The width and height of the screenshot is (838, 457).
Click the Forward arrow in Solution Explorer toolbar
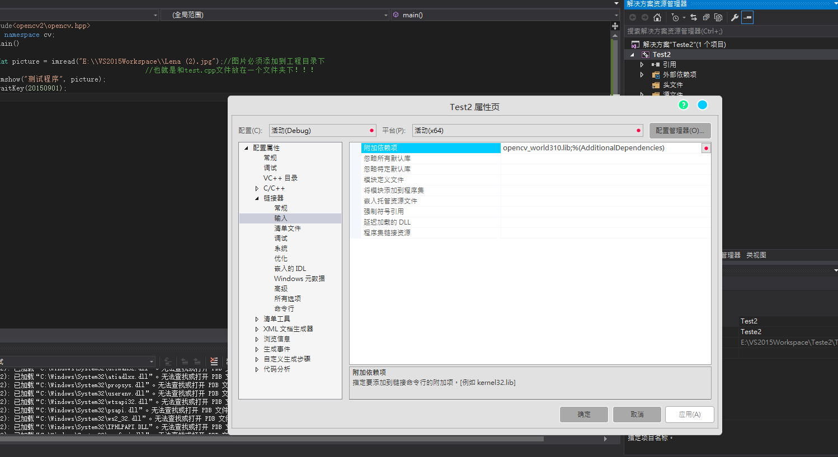[x=645, y=17]
